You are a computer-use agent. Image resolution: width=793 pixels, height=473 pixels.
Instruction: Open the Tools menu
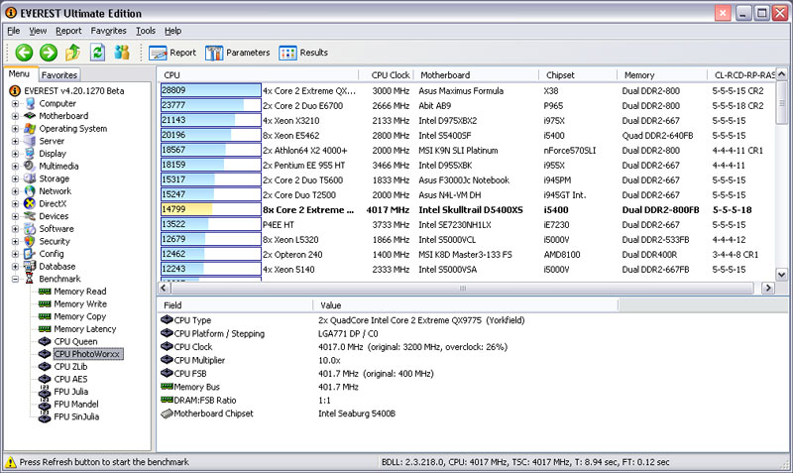[x=146, y=31]
